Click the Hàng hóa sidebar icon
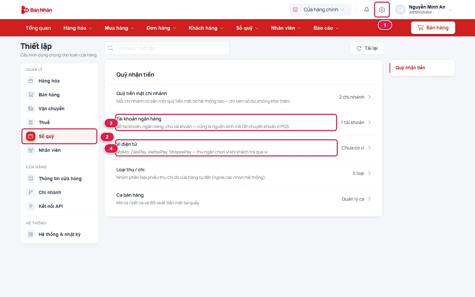 point(31,81)
